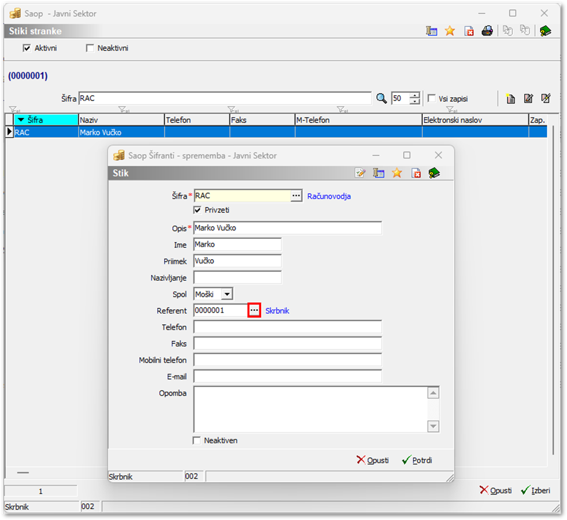Click the favorites star in Stiki stranke toolbar
Screen dimensions: 567x520
[450, 31]
